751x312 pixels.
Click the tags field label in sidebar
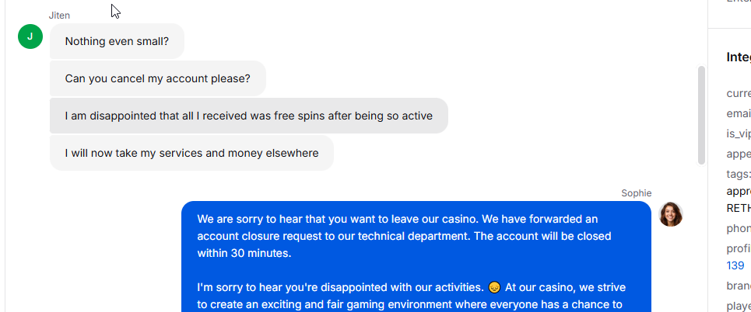739,173
